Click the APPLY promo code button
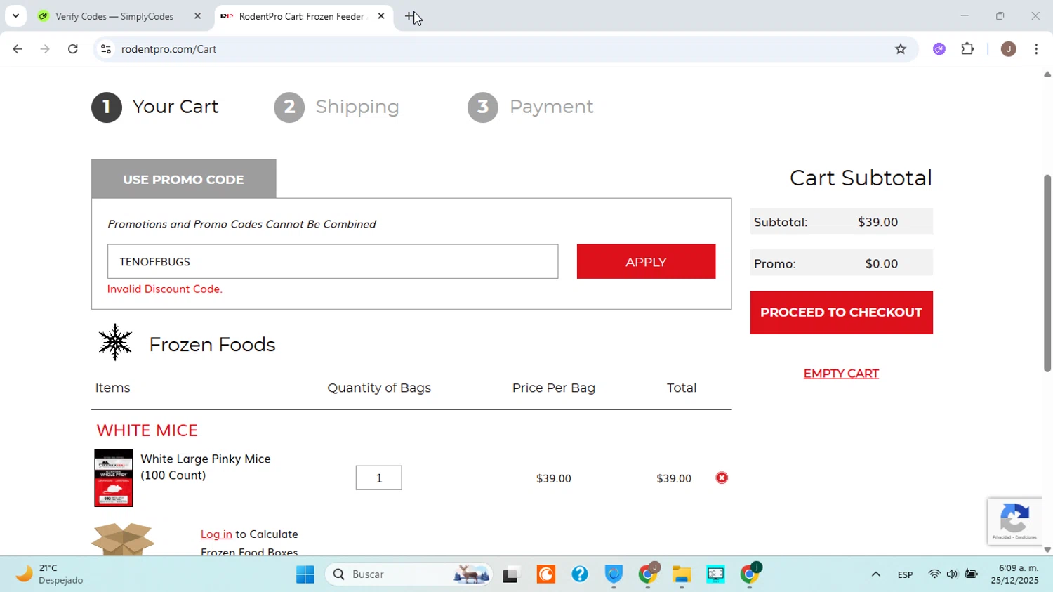The height and width of the screenshot is (592, 1053). click(646, 262)
